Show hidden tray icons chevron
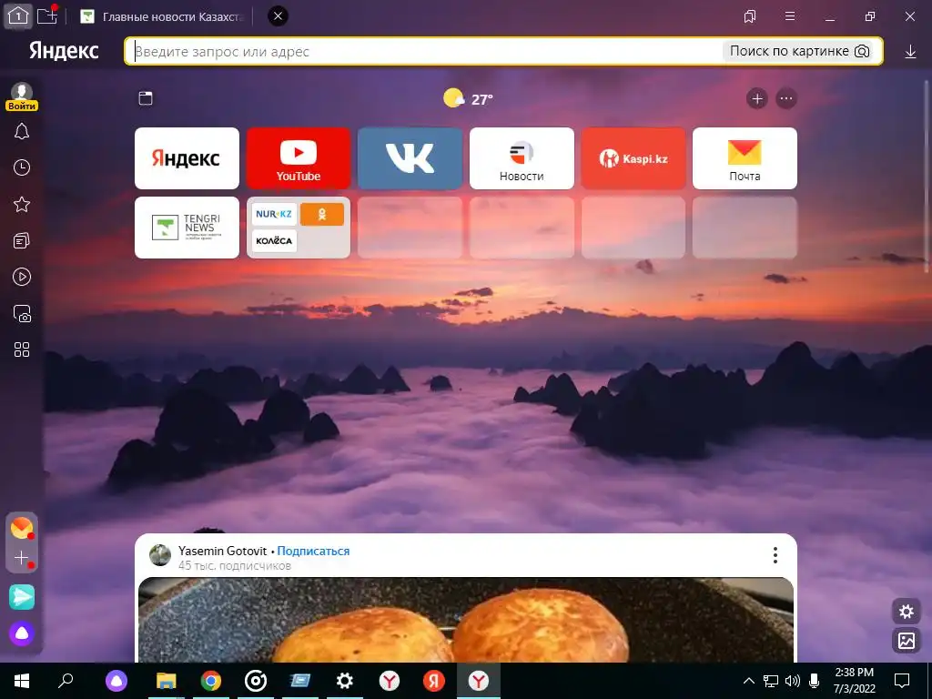The height and width of the screenshot is (699, 932). (x=749, y=681)
